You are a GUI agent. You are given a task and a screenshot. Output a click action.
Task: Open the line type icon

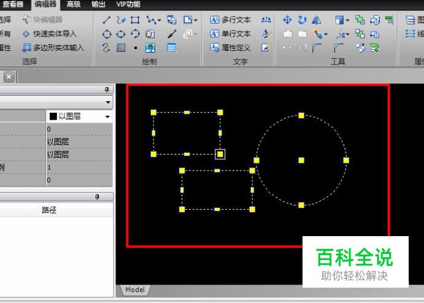(x=411, y=34)
